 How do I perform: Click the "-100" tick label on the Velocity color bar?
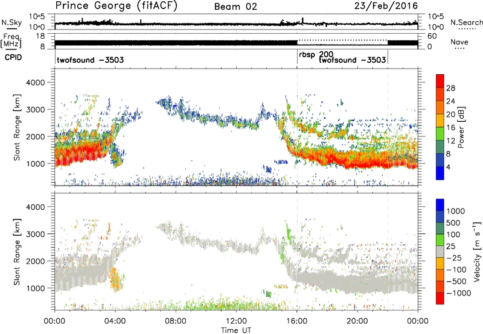pos(456,269)
